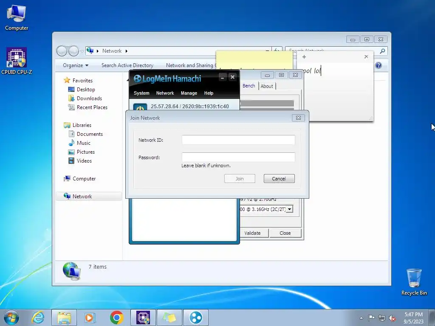Open the Recycle Bin on desktop
This screenshot has width=435, height=326.
414,282
